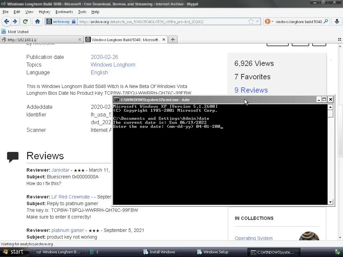Open the Tools menu
Screen dimensions: 343x257
pos(82,12)
